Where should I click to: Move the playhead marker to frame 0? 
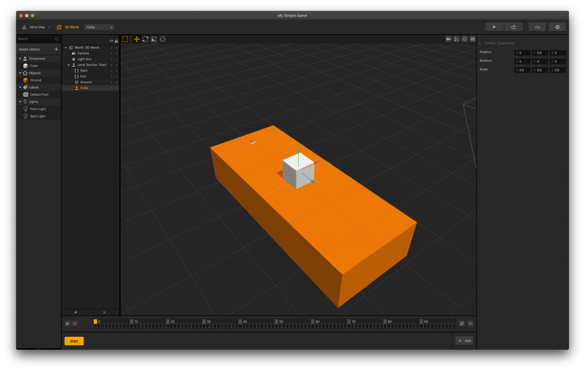point(95,321)
